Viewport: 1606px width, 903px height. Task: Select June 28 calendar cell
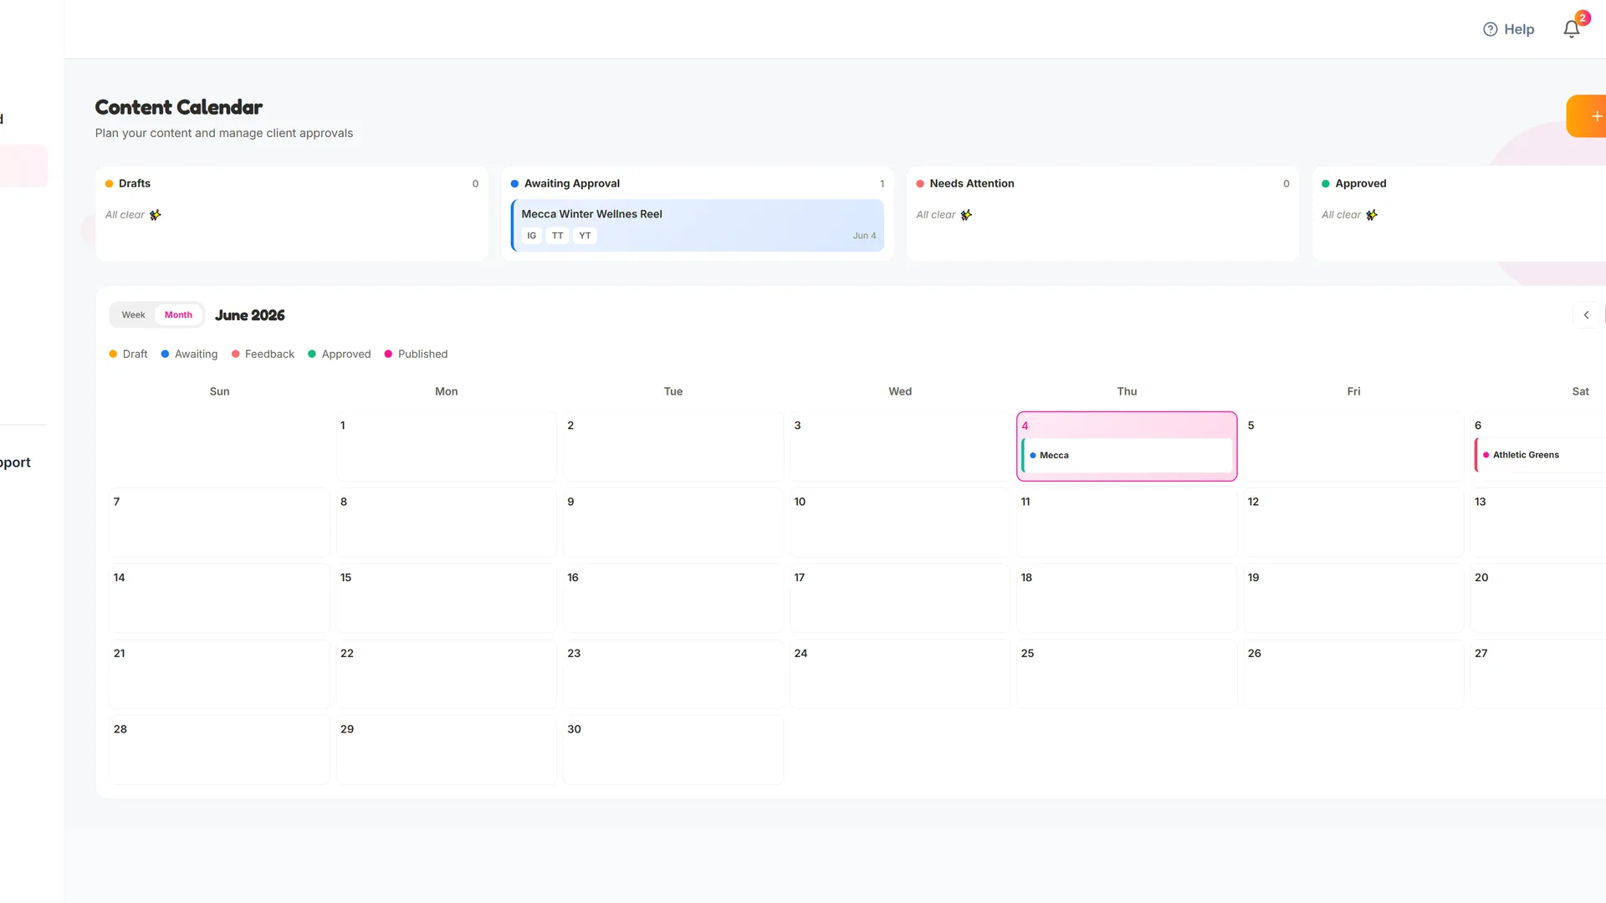(219, 750)
